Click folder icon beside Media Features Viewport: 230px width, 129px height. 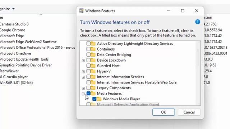click(x=93, y=94)
